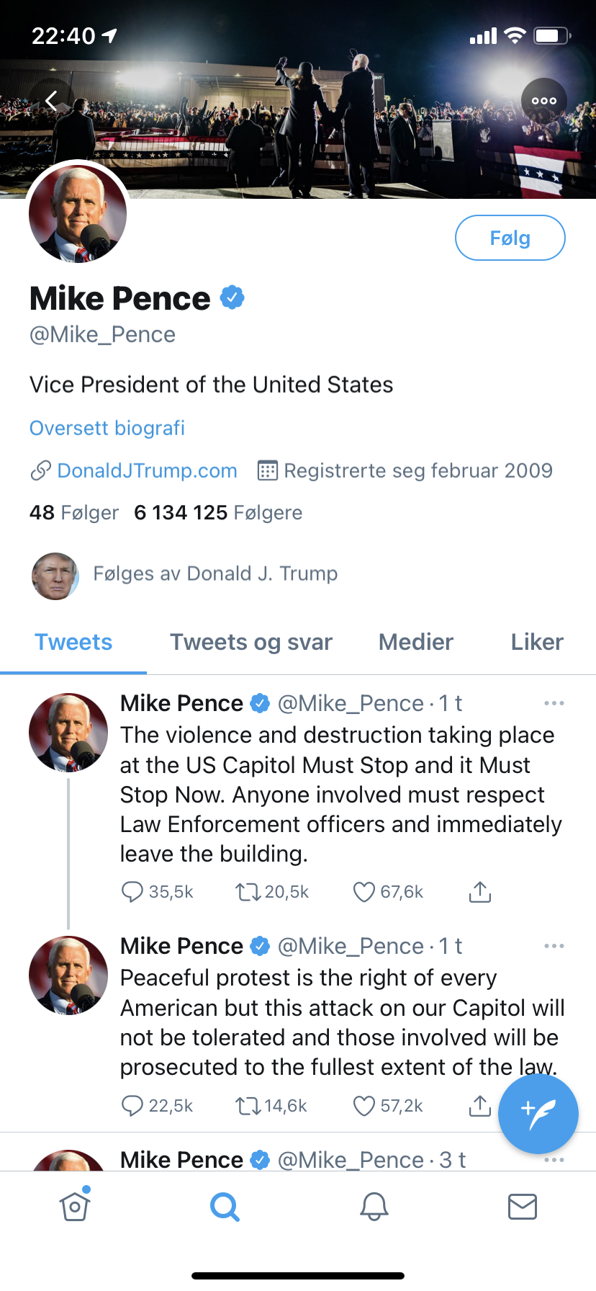The image size is (596, 1291).
Task: Switch to the Medier tab
Action: point(415,642)
